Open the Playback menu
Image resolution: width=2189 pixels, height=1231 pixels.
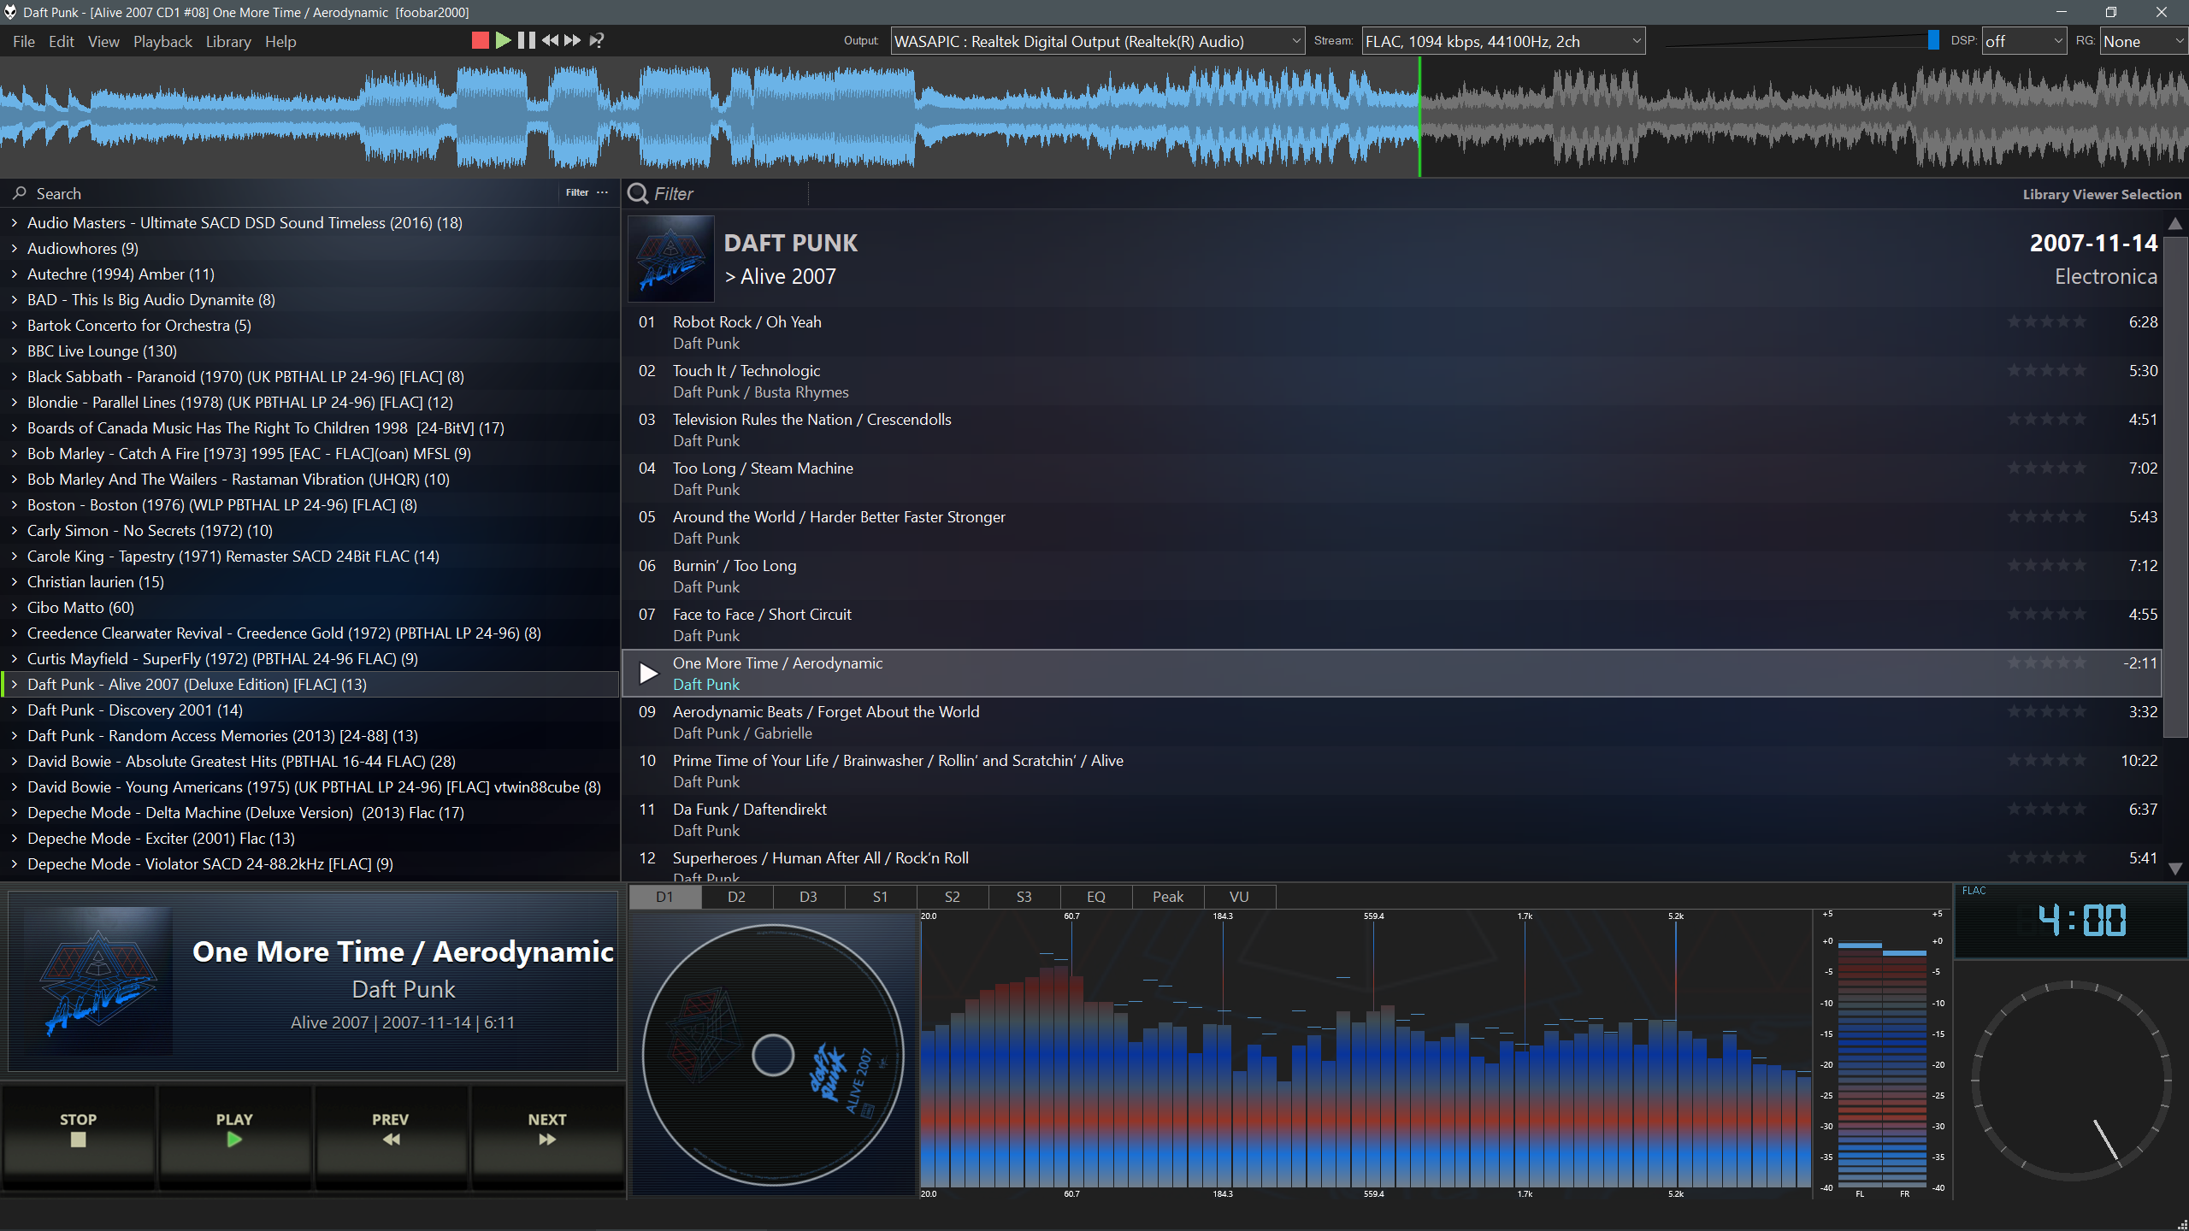tap(162, 41)
